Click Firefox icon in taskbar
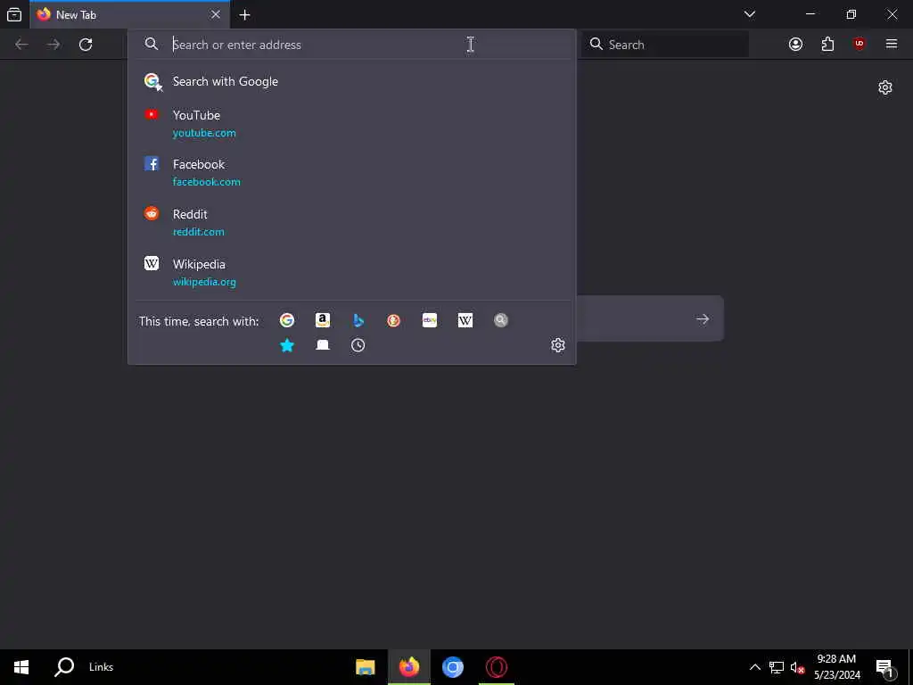The image size is (913, 685). (x=408, y=667)
